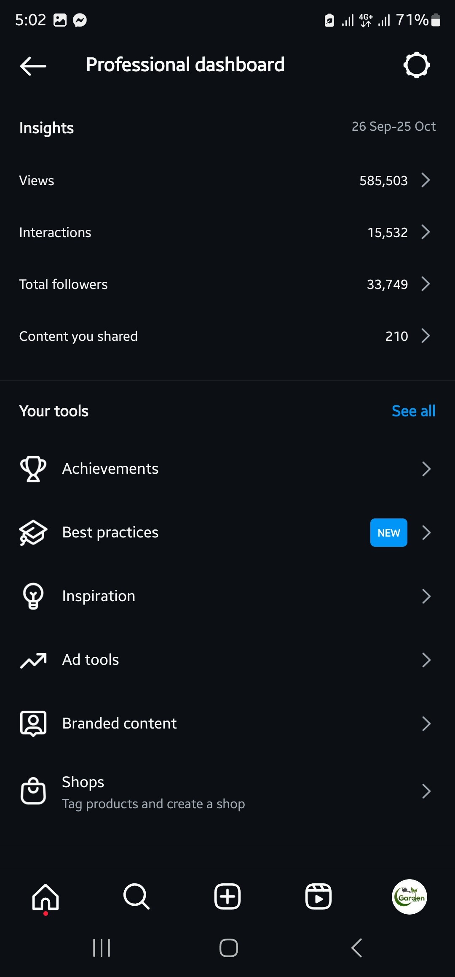Open the Search tab

click(x=136, y=897)
